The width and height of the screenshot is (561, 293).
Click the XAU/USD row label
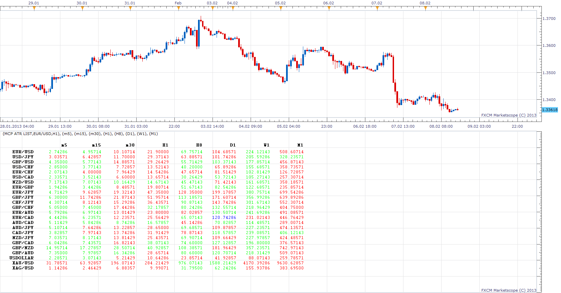tap(23, 263)
